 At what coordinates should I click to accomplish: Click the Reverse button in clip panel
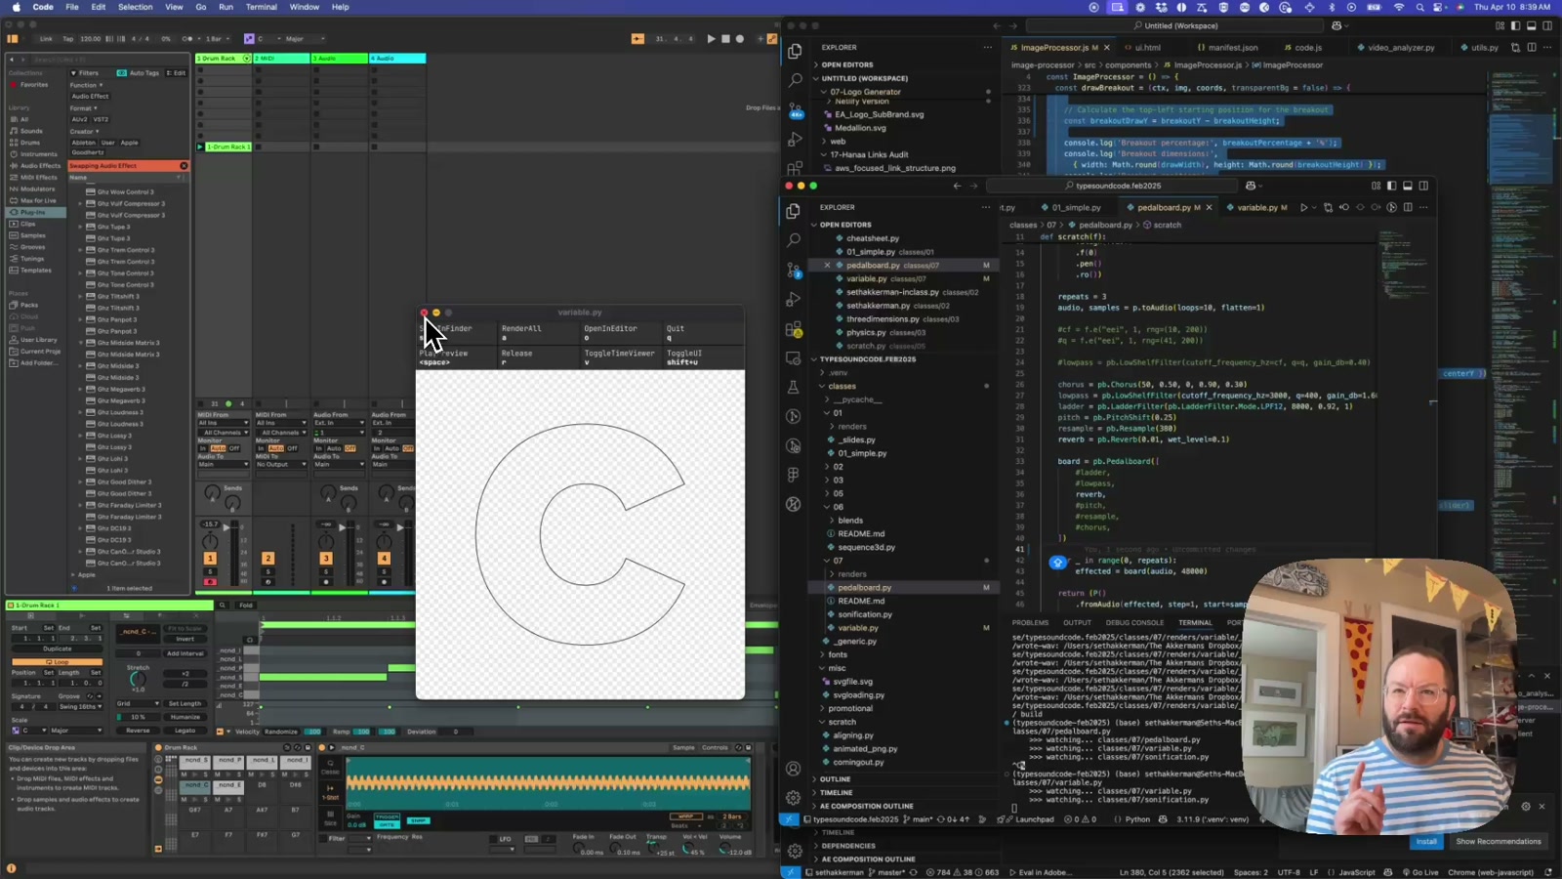pos(138,731)
